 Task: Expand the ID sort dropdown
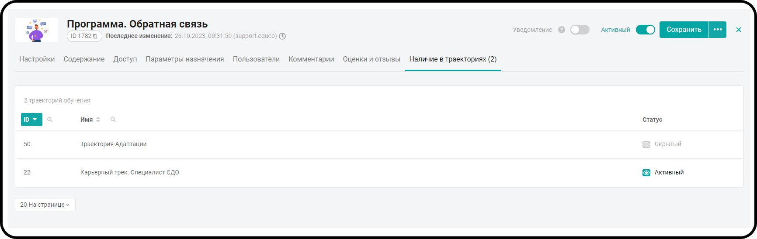31,119
